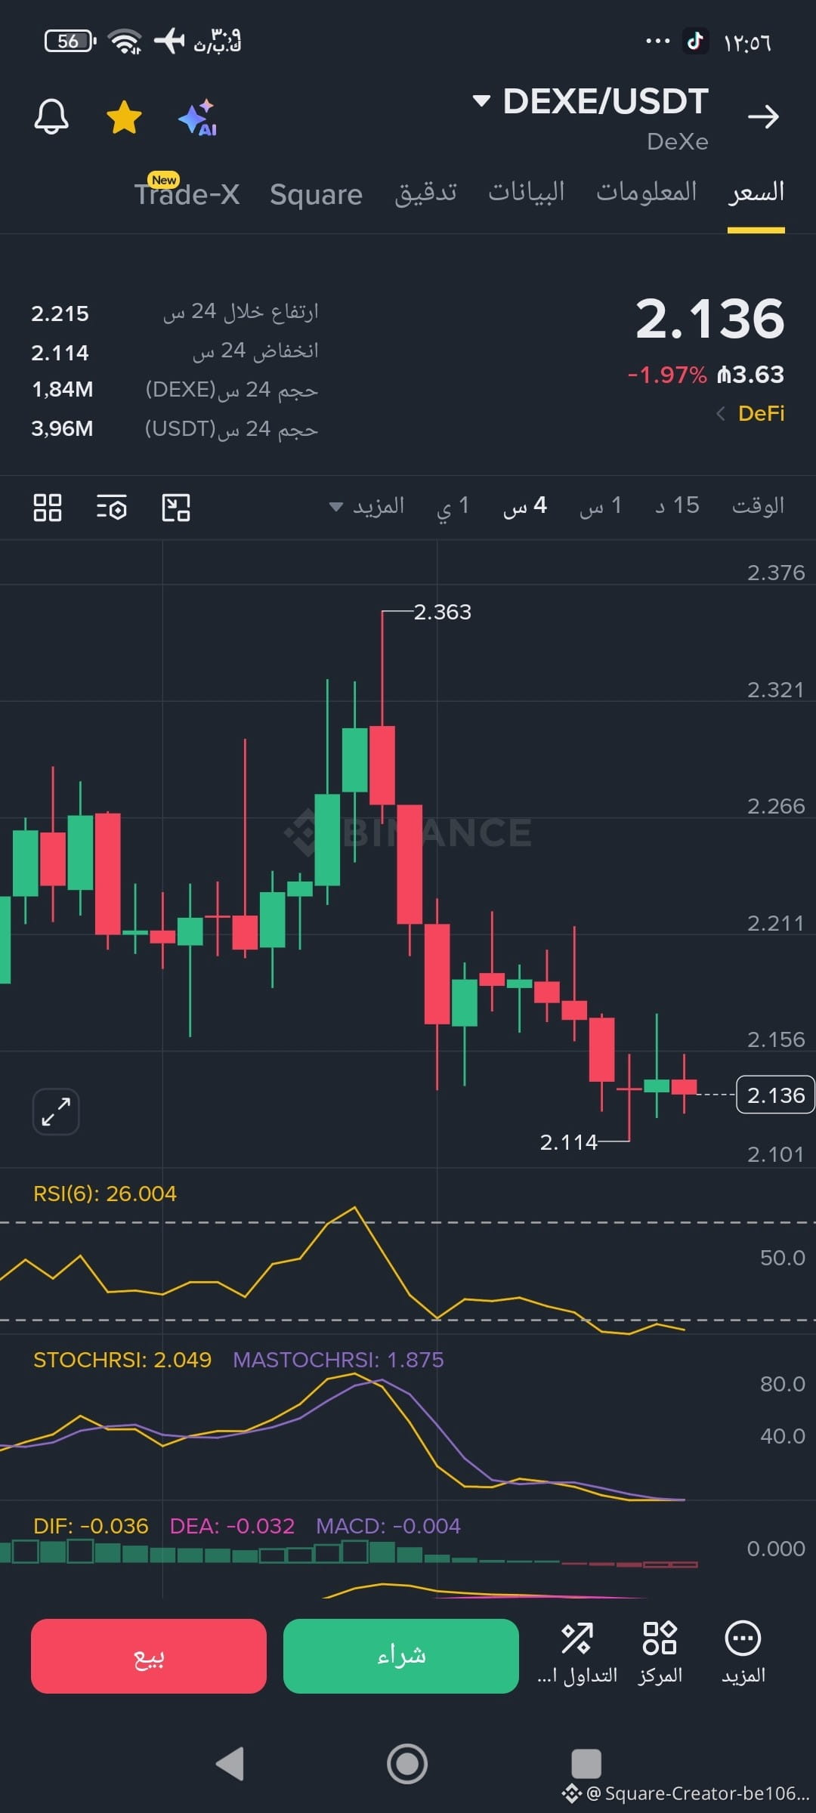Open the المعلومات tab

pos(647,192)
